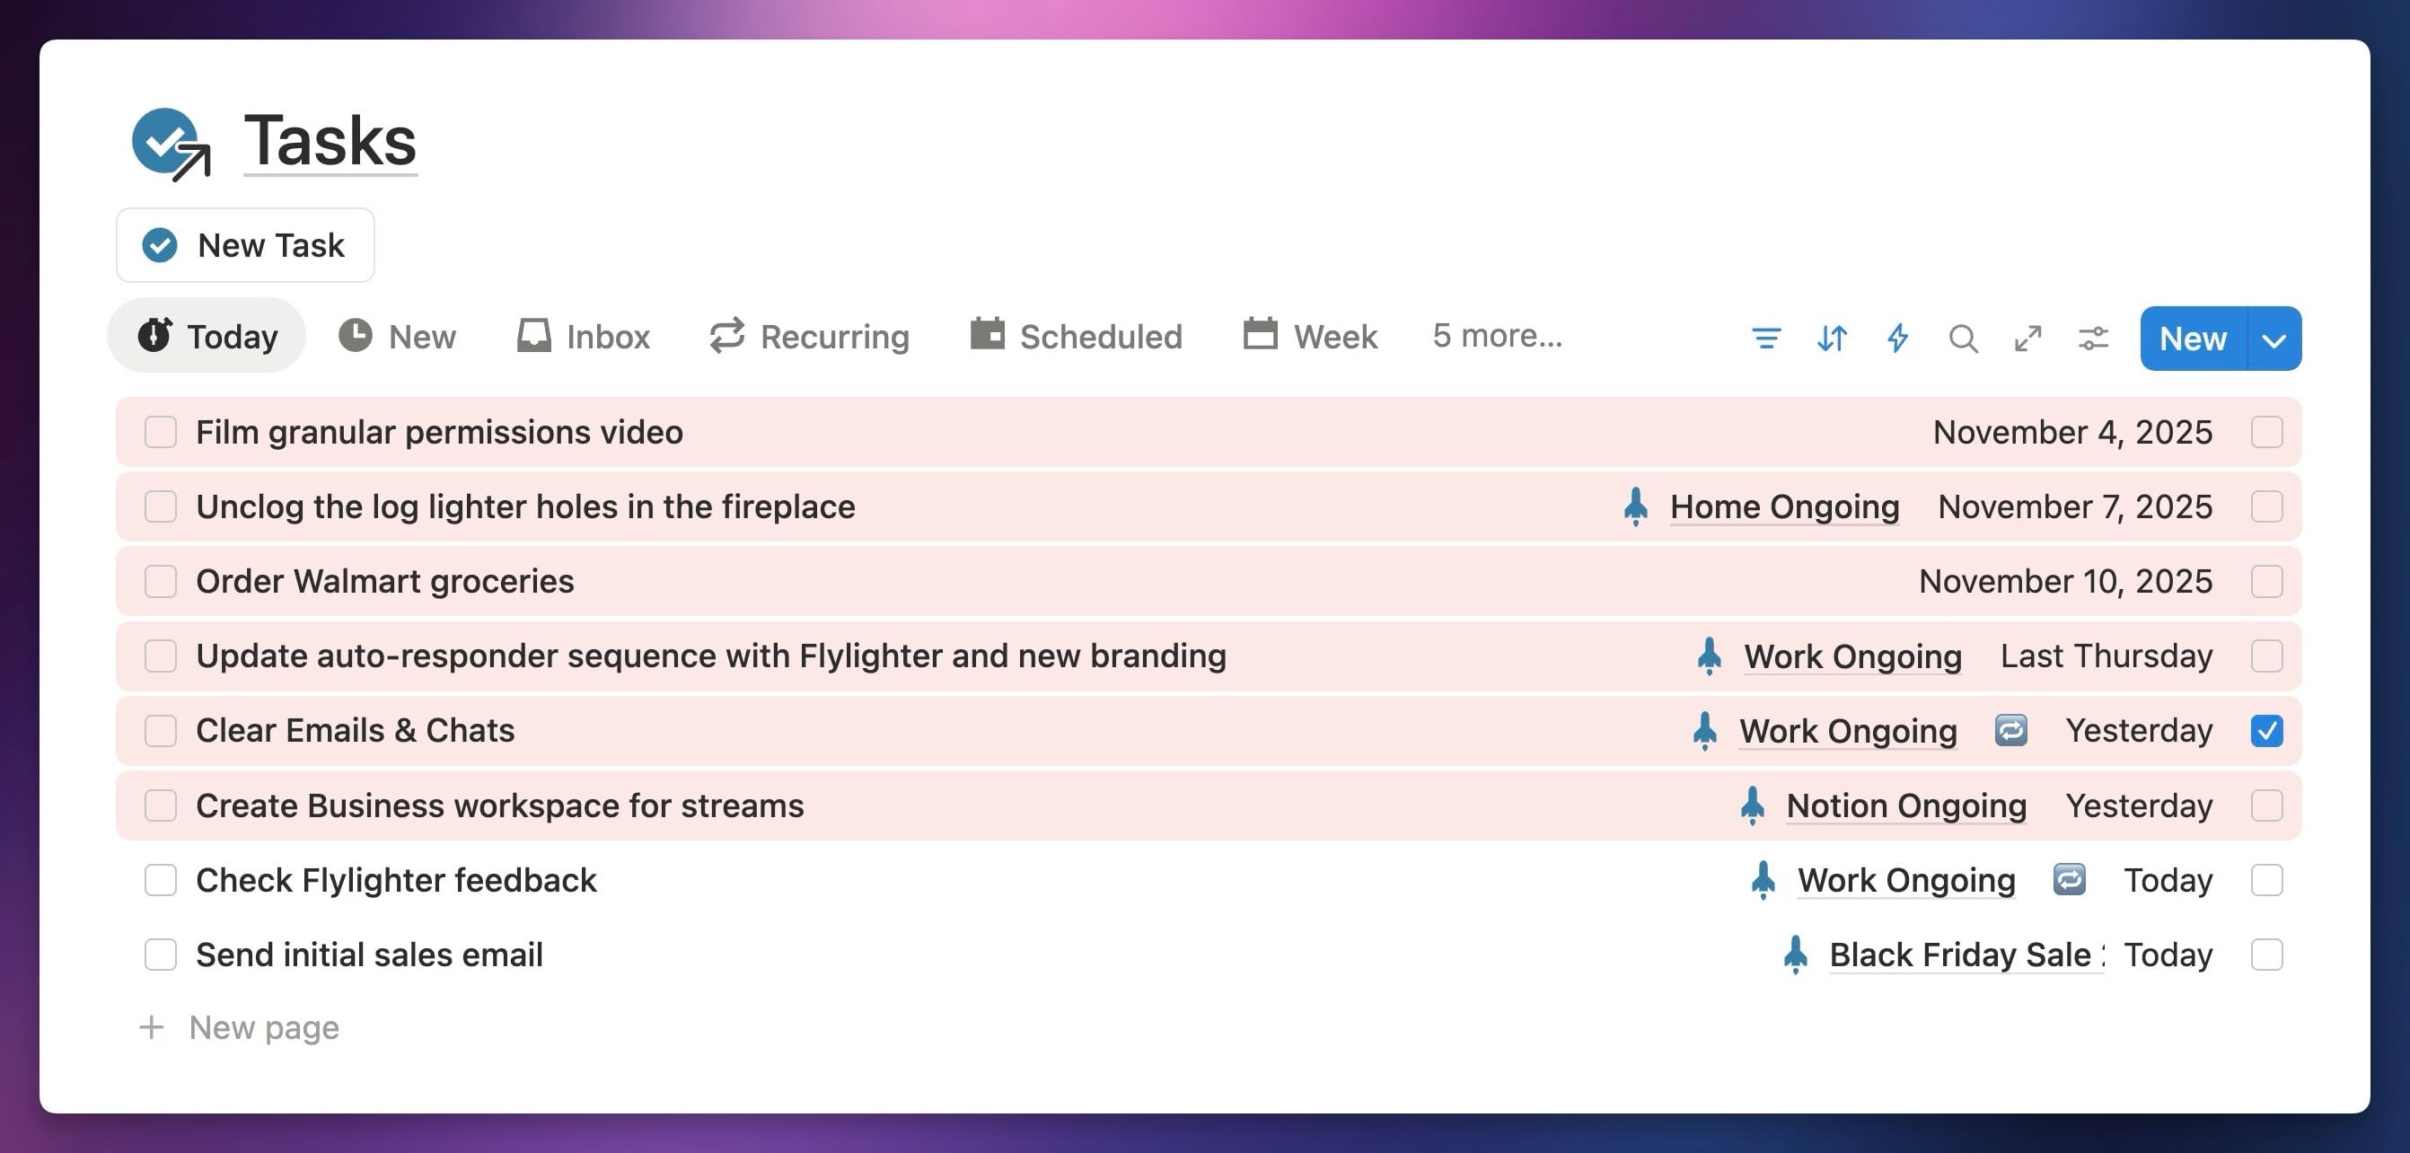The image size is (2410, 1153).
Task: Click the Tasks page checkmark icon
Action: point(171,143)
